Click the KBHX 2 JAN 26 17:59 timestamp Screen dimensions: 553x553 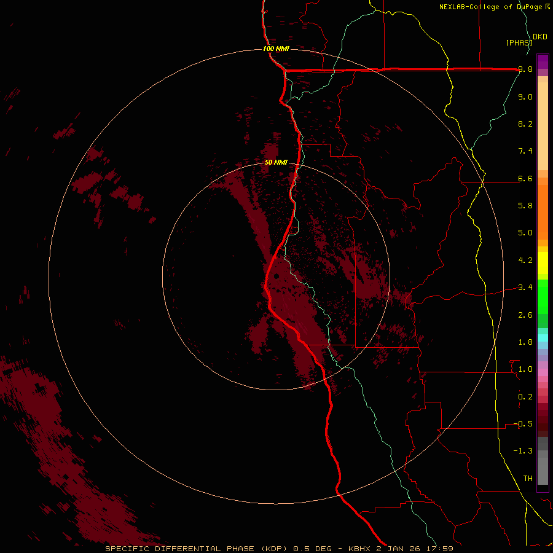(x=401, y=549)
